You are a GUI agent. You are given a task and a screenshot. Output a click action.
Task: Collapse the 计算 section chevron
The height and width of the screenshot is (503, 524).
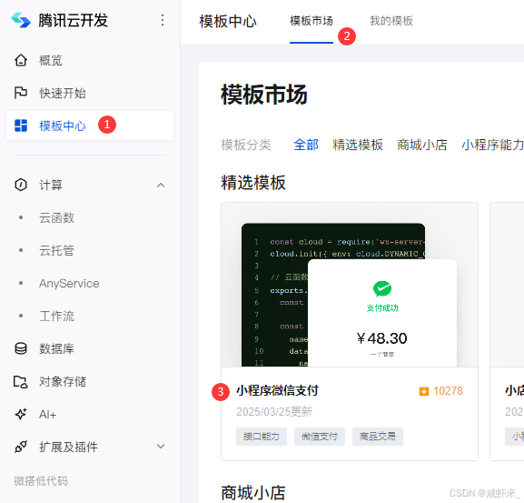(161, 185)
